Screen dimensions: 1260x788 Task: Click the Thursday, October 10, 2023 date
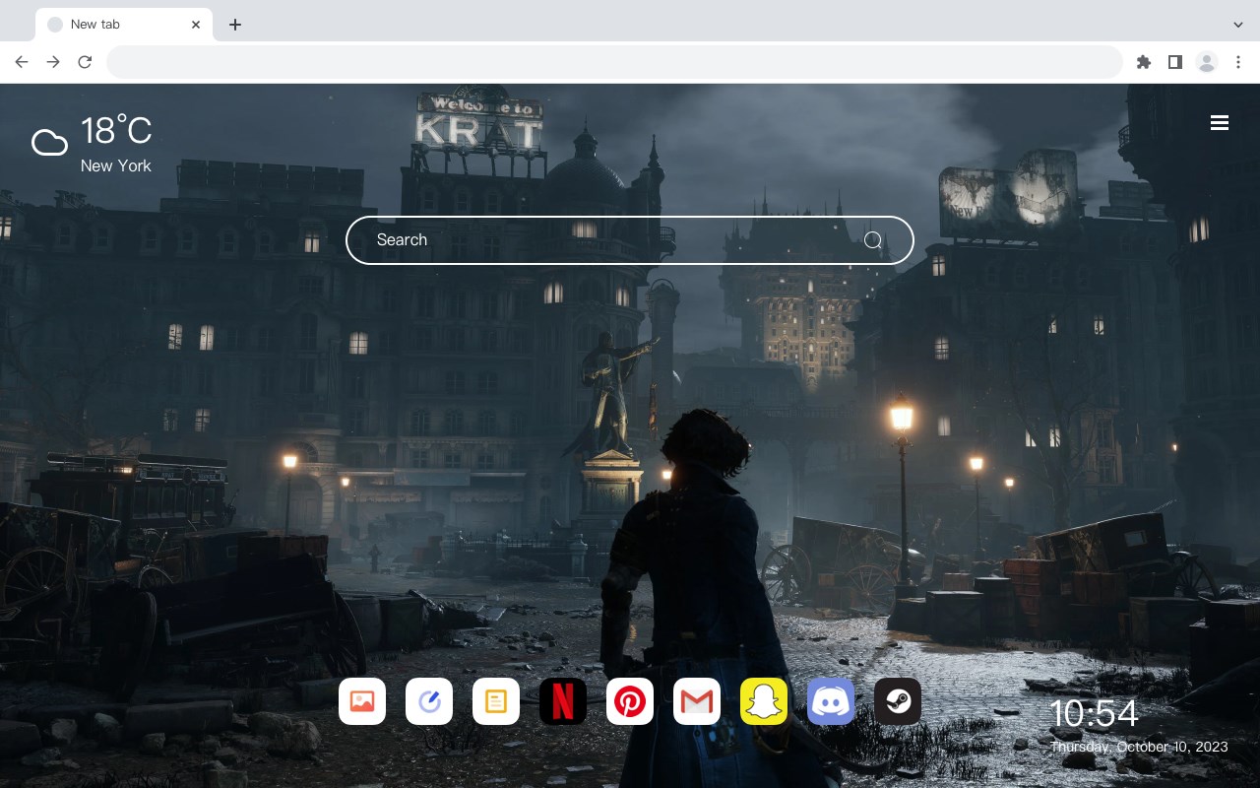click(x=1139, y=747)
